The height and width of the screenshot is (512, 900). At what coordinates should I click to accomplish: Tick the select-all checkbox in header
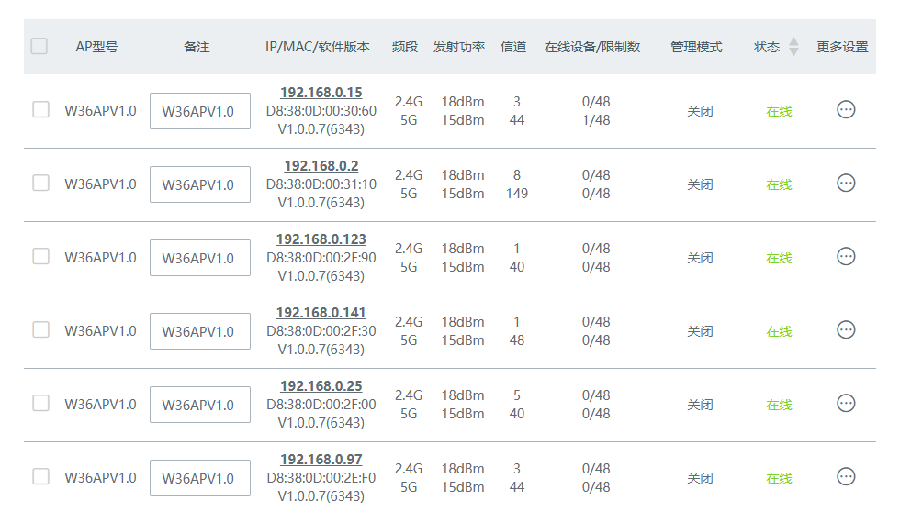(x=39, y=46)
